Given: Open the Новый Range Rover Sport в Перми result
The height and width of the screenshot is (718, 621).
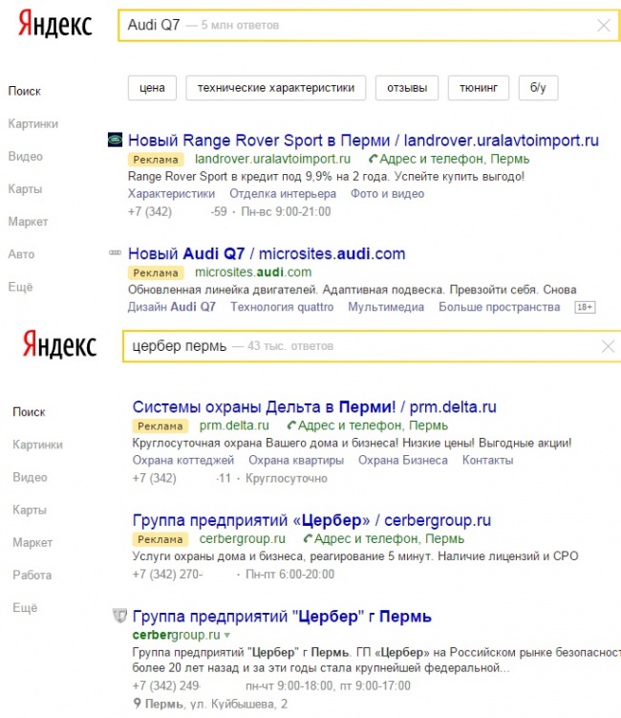Looking at the screenshot, I should [x=363, y=141].
